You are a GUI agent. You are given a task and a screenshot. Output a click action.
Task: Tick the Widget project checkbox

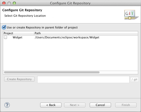[x=5, y=37]
